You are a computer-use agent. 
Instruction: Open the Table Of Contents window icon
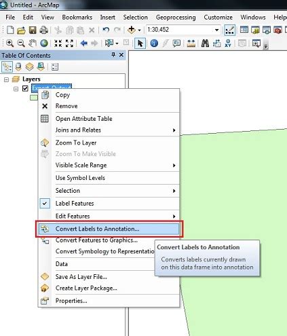tap(244, 30)
